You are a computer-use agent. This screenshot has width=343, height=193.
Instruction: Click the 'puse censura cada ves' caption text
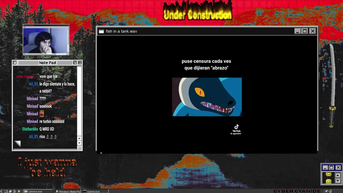point(206,61)
